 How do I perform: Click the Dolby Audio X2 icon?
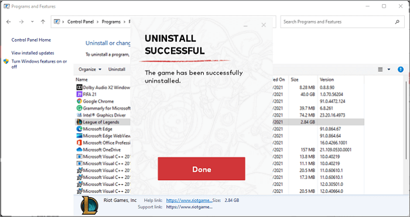point(79,87)
